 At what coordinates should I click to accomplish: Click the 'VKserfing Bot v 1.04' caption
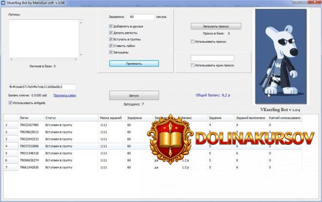[x=280, y=110]
